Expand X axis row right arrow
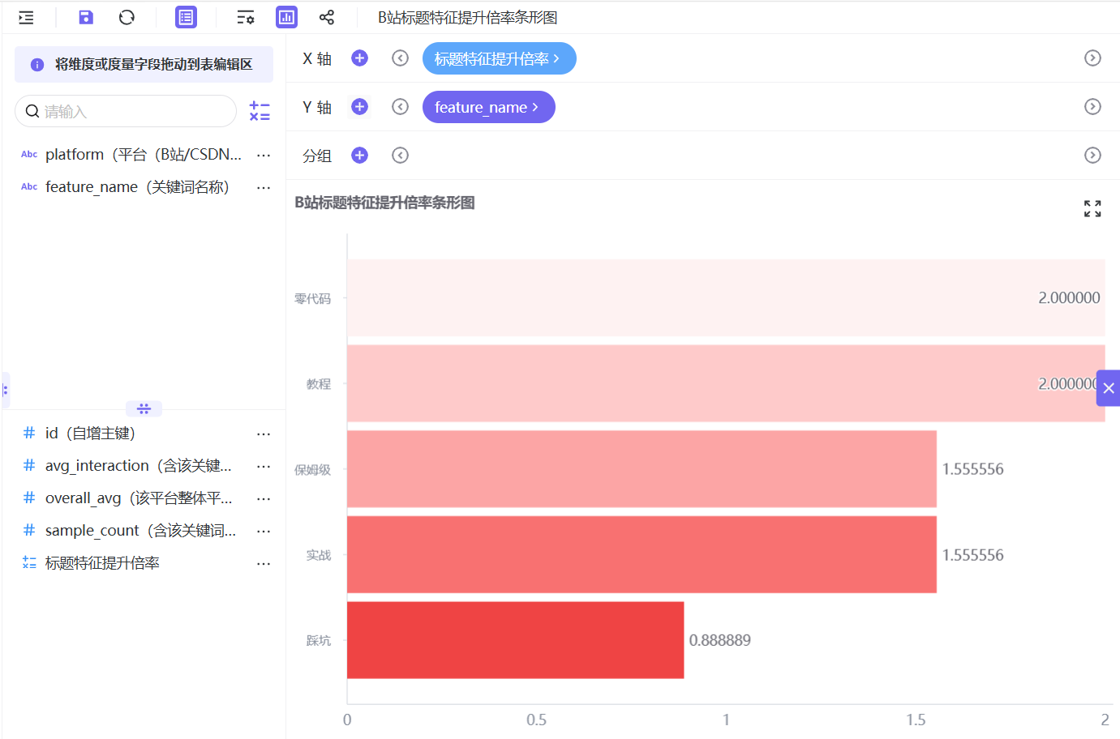1120x739 pixels. pyautogui.click(x=1092, y=58)
